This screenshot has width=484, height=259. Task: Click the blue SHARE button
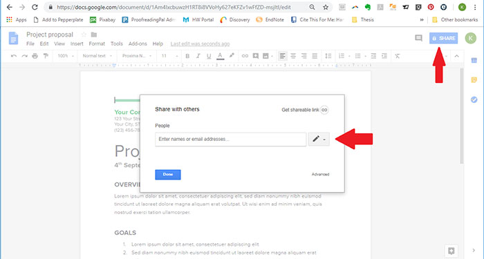coord(443,38)
